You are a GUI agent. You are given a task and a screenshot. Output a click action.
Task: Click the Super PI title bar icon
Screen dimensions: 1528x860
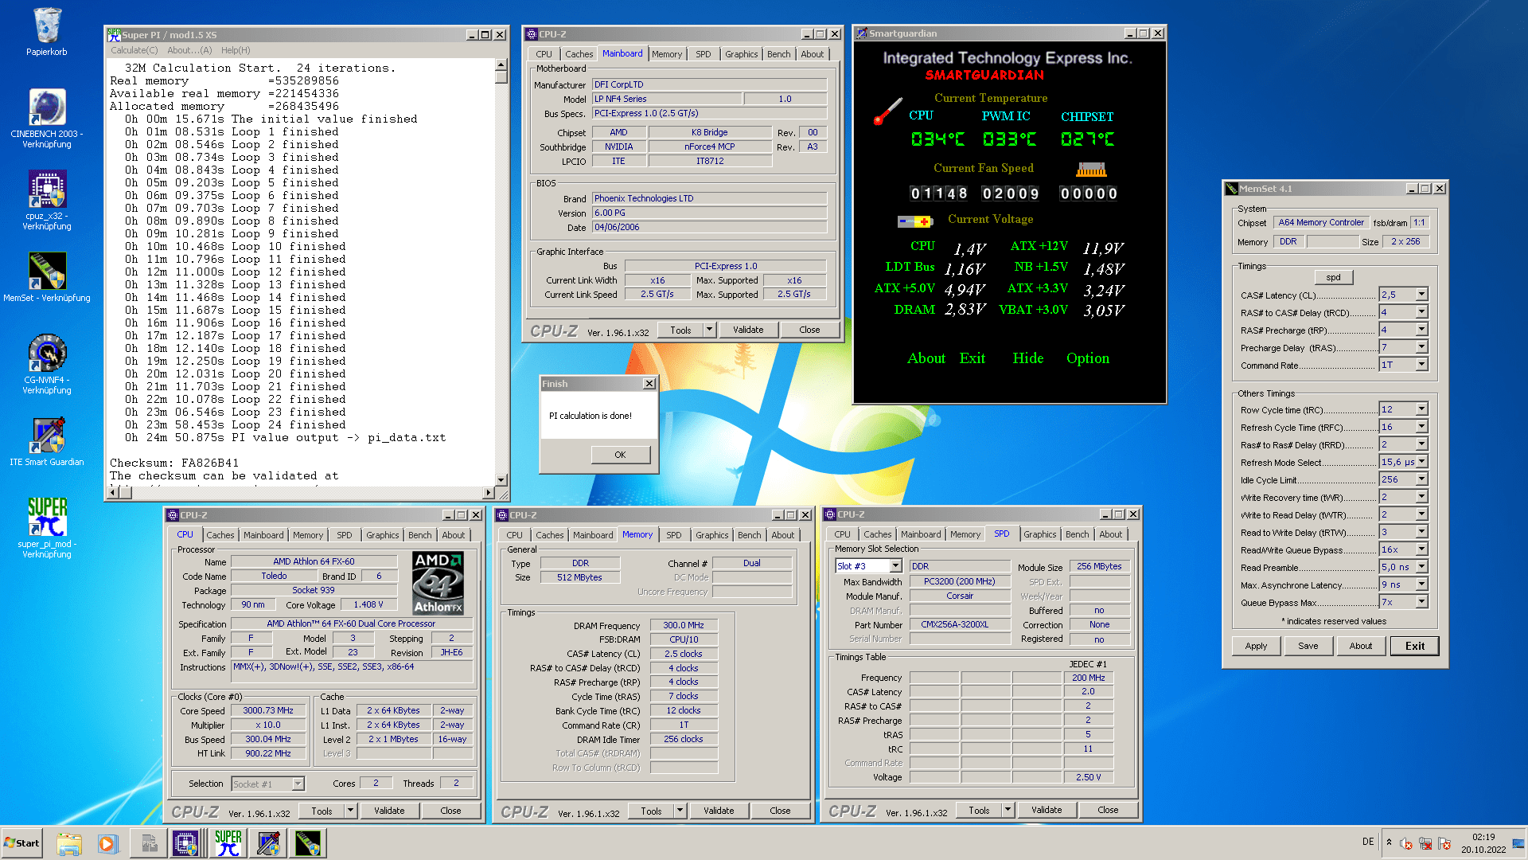pyautogui.click(x=114, y=34)
